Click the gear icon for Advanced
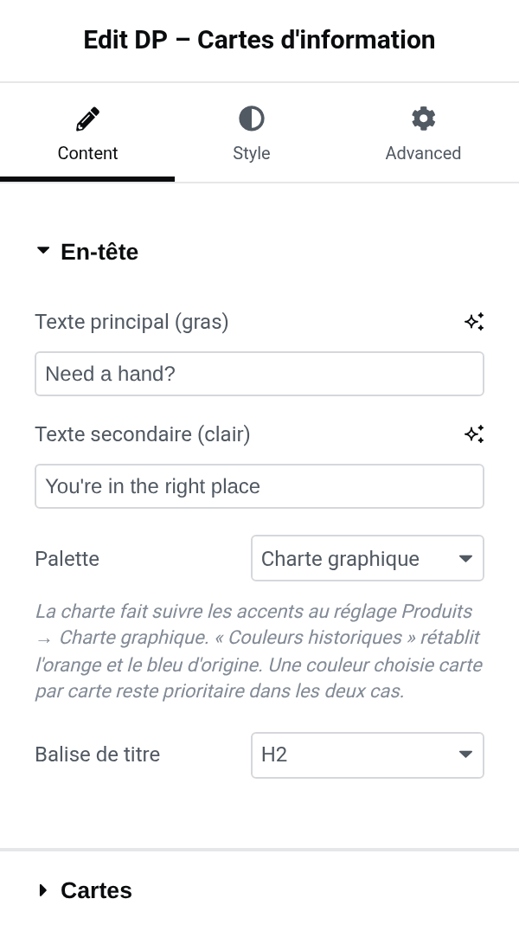The image size is (519, 931). point(423,119)
